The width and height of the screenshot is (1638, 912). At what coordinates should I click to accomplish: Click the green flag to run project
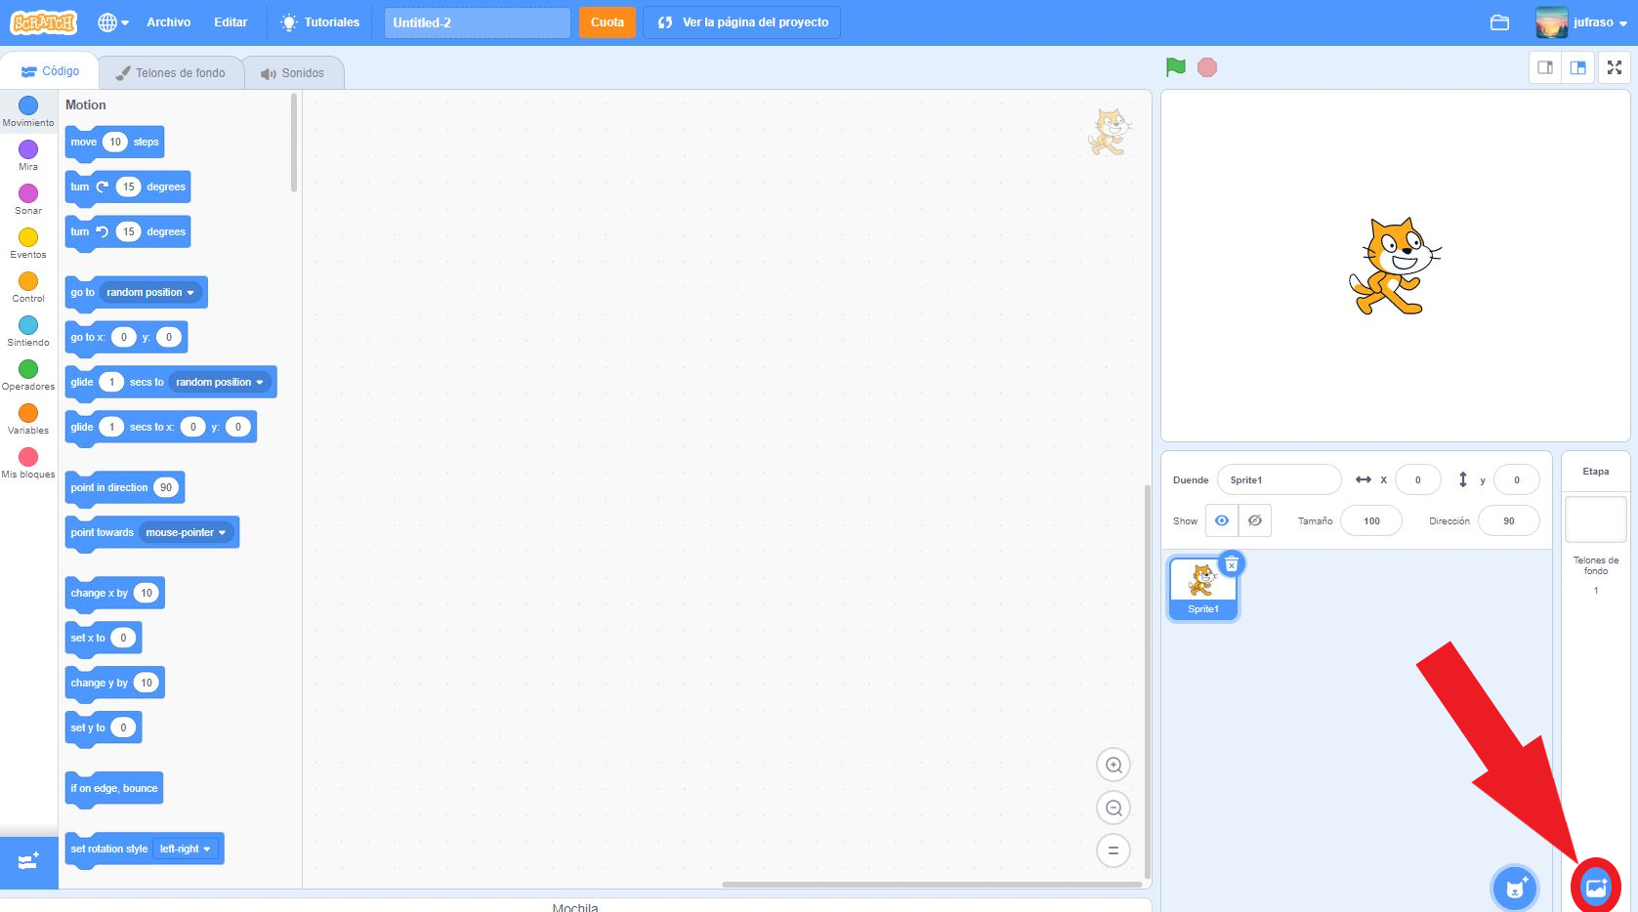(1175, 67)
